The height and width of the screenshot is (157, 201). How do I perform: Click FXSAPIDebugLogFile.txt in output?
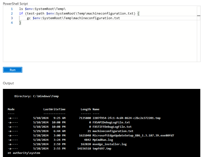pyautogui.click(x=111, y=122)
